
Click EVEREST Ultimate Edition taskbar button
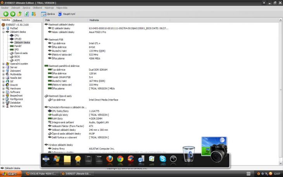[x=77, y=174]
